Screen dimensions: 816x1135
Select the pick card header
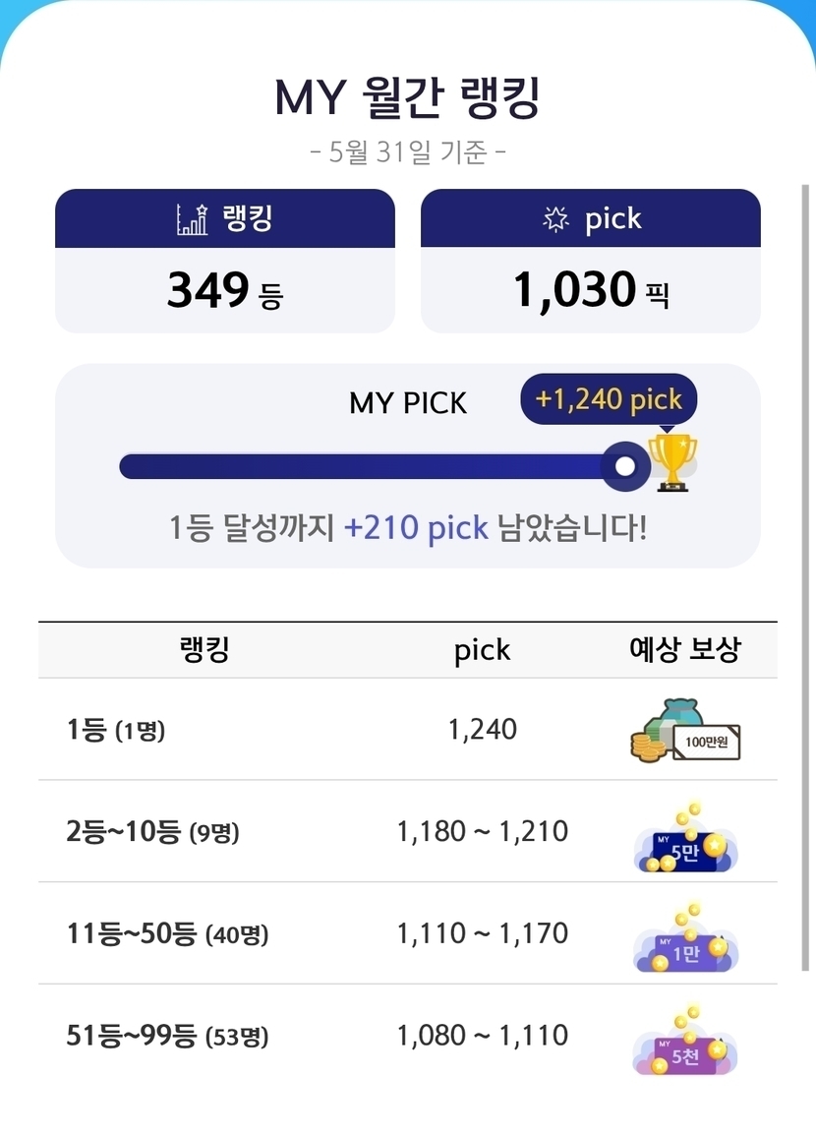(590, 218)
